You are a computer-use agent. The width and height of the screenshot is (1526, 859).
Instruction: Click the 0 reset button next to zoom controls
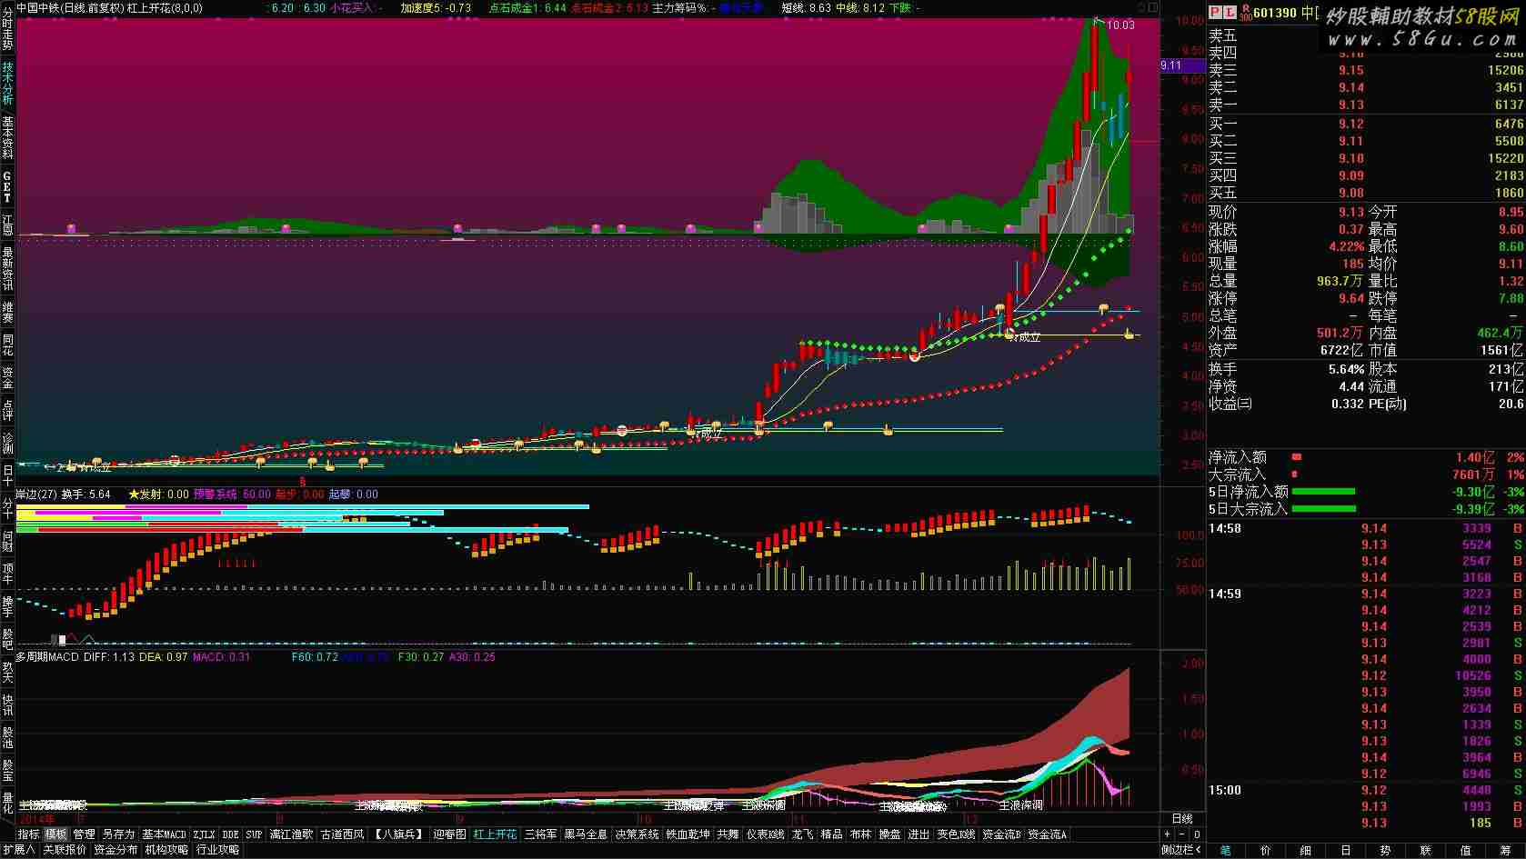coord(1197,834)
